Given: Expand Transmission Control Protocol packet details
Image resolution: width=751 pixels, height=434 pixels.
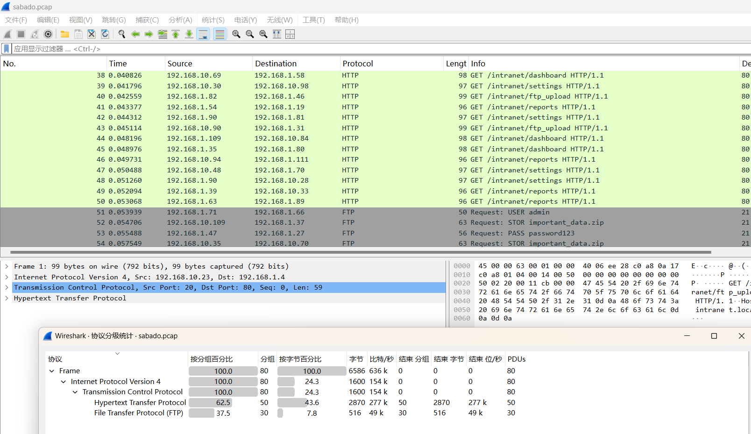Looking at the screenshot, I should (x=7, y=287).
